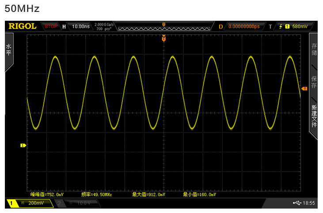Viewport: 323px width, 213px height.
Task: Click the waveform memory overview bar
Action: 164,26
